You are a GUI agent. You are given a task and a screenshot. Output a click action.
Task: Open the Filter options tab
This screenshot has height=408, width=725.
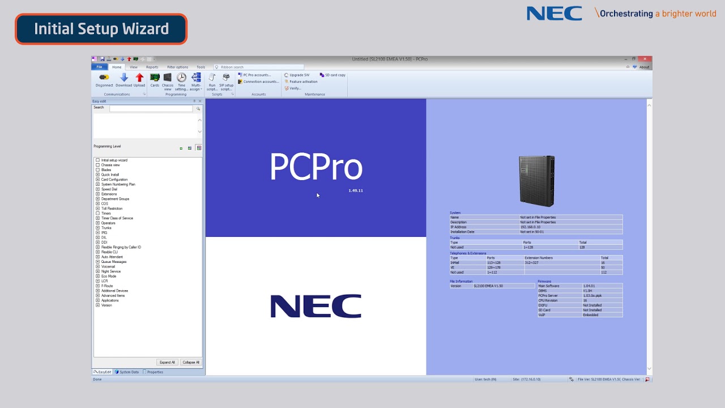point(178,67)
